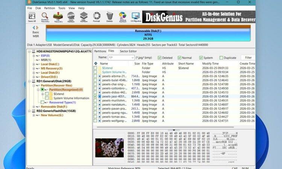282x169 pixels.
Task: Tick the $Extend tree folder checkbox
Action: tap(47, 94)
